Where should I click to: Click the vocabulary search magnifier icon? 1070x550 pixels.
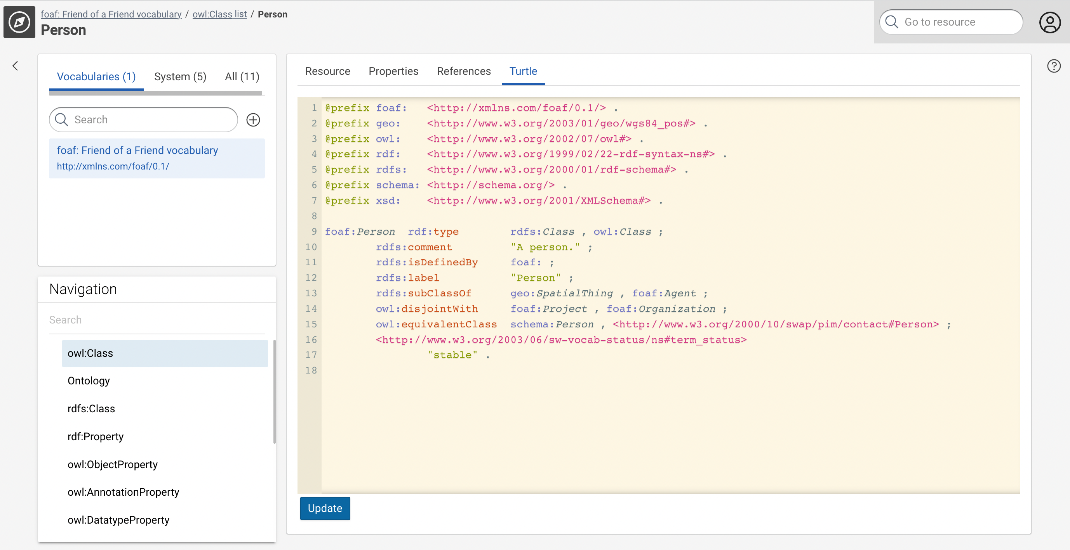(x=61, y=120)
